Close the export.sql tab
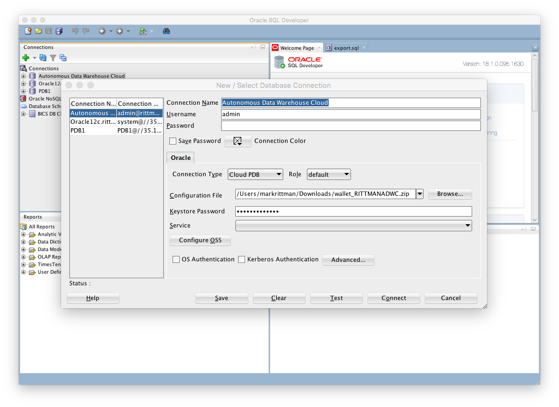Viewport: 559px width, 407px height. tap(364, 47)
